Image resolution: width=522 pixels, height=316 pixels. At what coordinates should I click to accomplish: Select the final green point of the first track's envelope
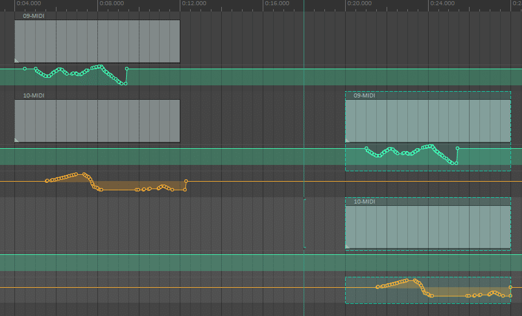click(x=127, y=69)
